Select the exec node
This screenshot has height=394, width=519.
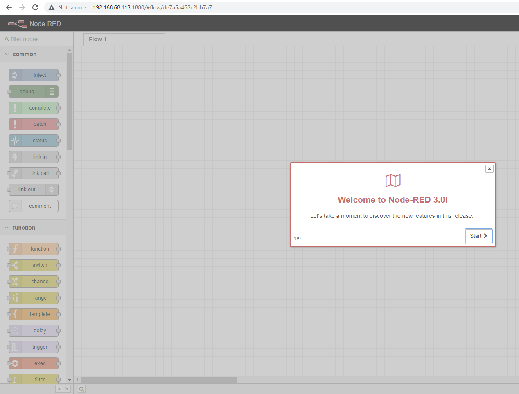(34, 363)
